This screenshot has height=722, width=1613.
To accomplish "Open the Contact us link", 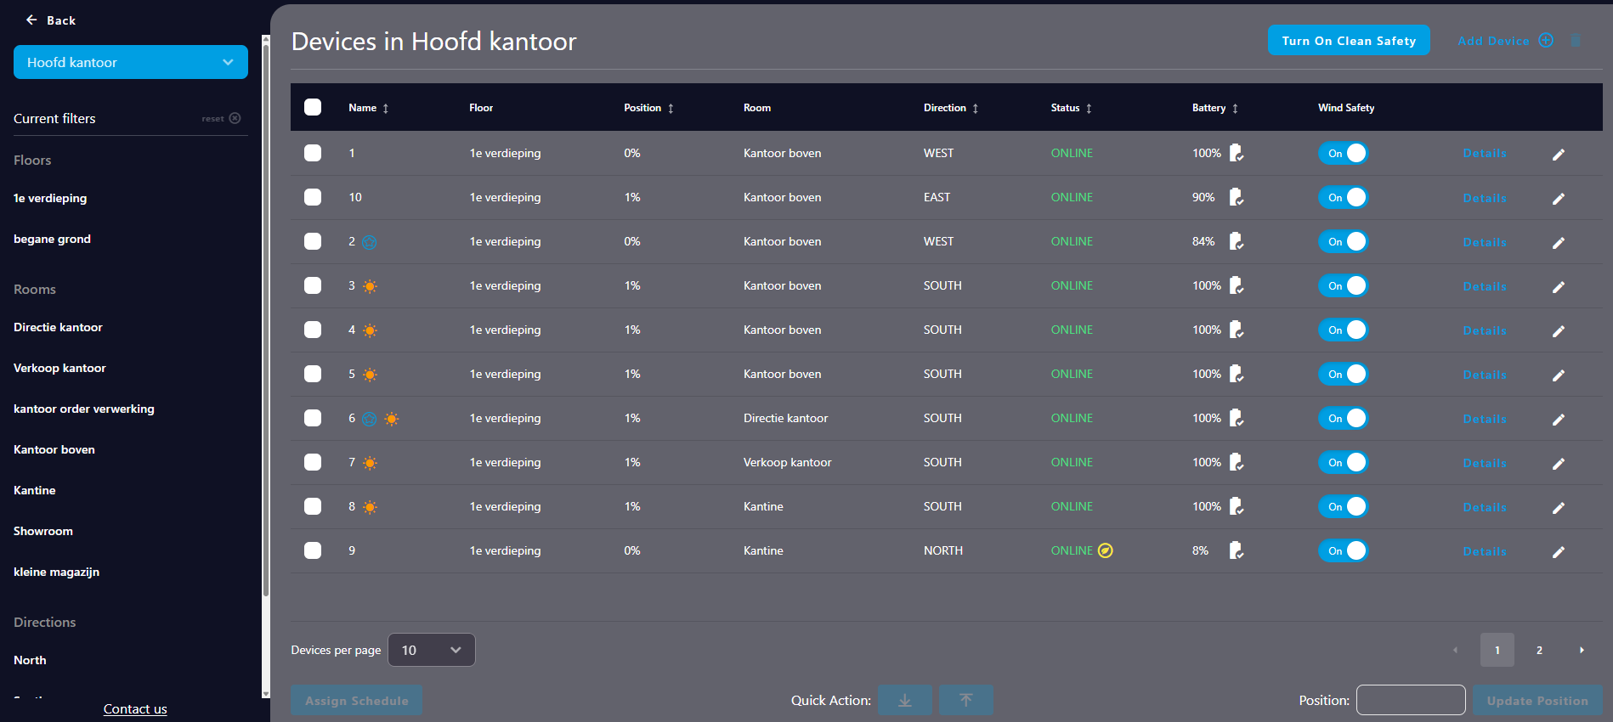I will pos(135,708).
